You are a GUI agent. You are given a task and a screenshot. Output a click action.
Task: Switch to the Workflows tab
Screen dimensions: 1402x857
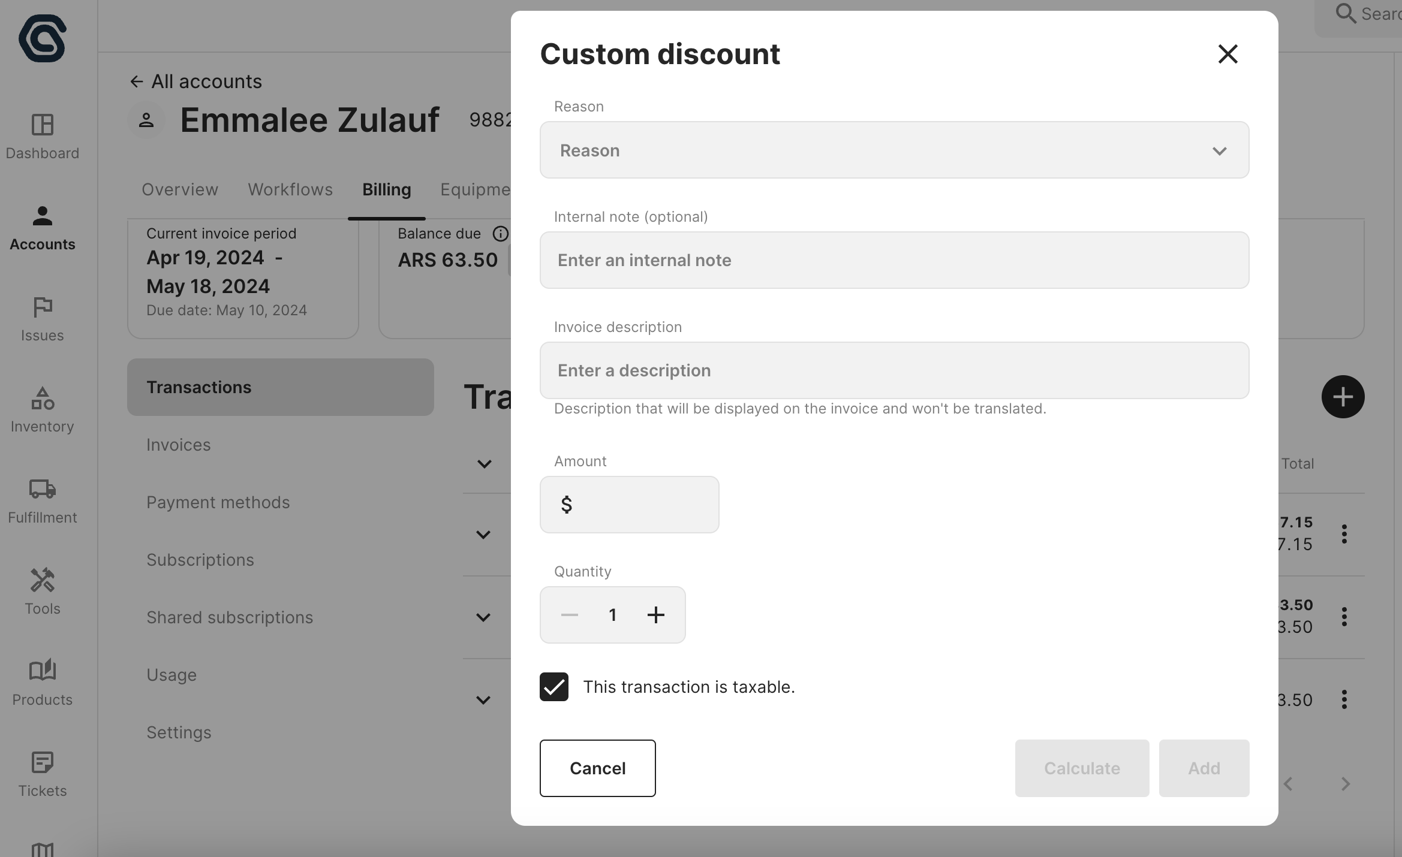pos(290,189)
